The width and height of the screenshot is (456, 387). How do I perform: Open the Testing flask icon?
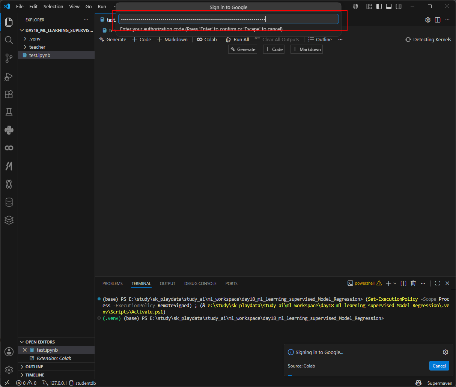(x=9, y=112)
